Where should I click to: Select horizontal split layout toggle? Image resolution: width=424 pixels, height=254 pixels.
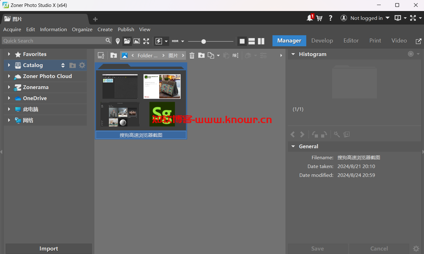coord(252,41)
